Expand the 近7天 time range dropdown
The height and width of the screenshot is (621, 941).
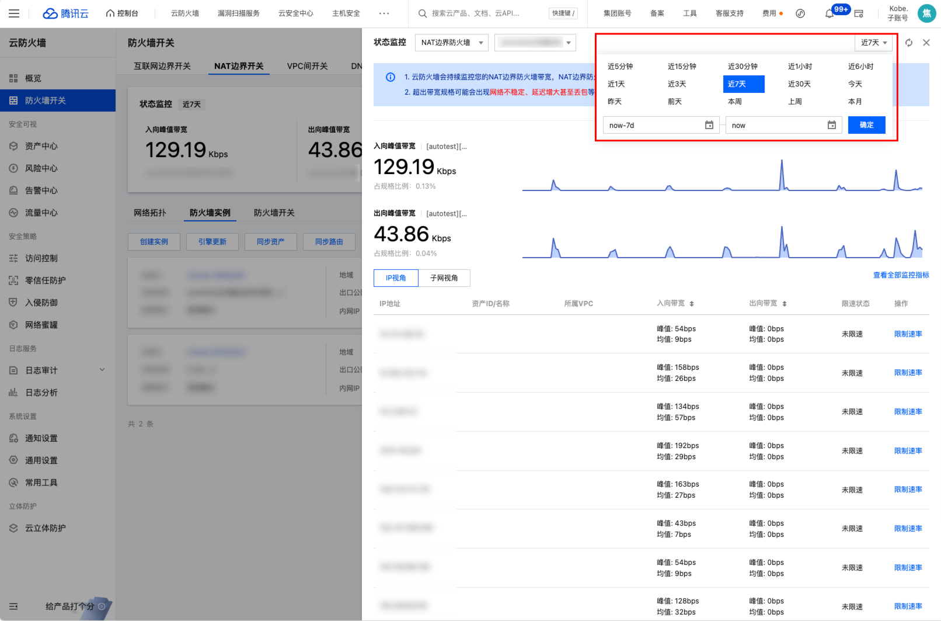pyautogui.click(x=873, y=43)
